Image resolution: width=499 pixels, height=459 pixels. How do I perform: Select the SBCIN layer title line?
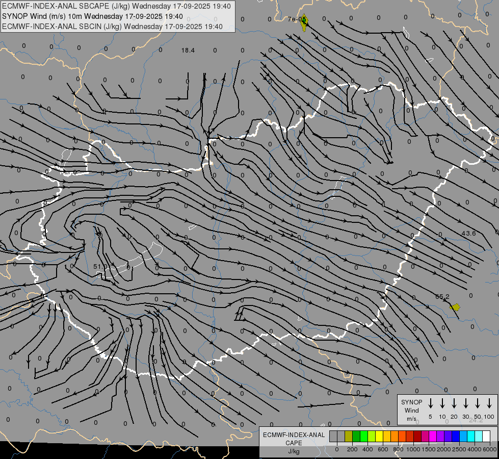pos(113,27)
